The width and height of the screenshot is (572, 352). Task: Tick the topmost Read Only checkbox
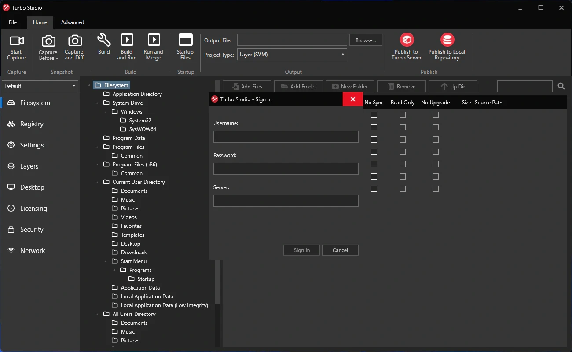tap(403, 115)
